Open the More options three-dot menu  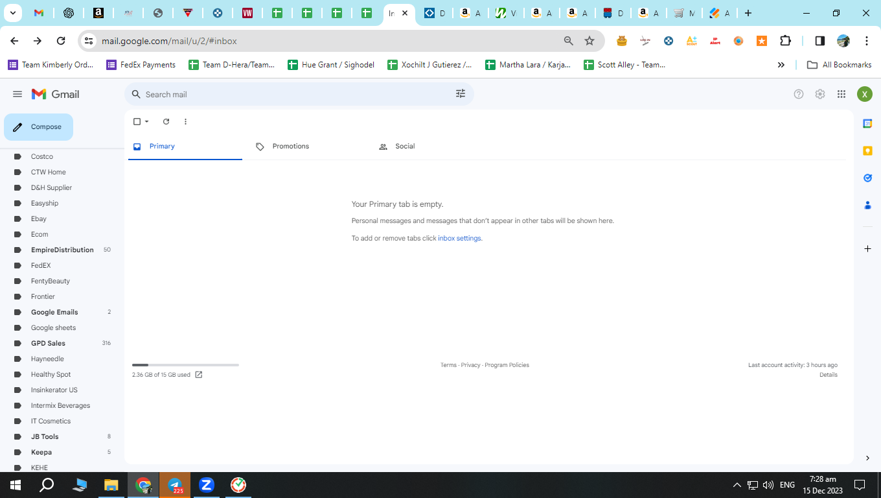coord(185,121)
